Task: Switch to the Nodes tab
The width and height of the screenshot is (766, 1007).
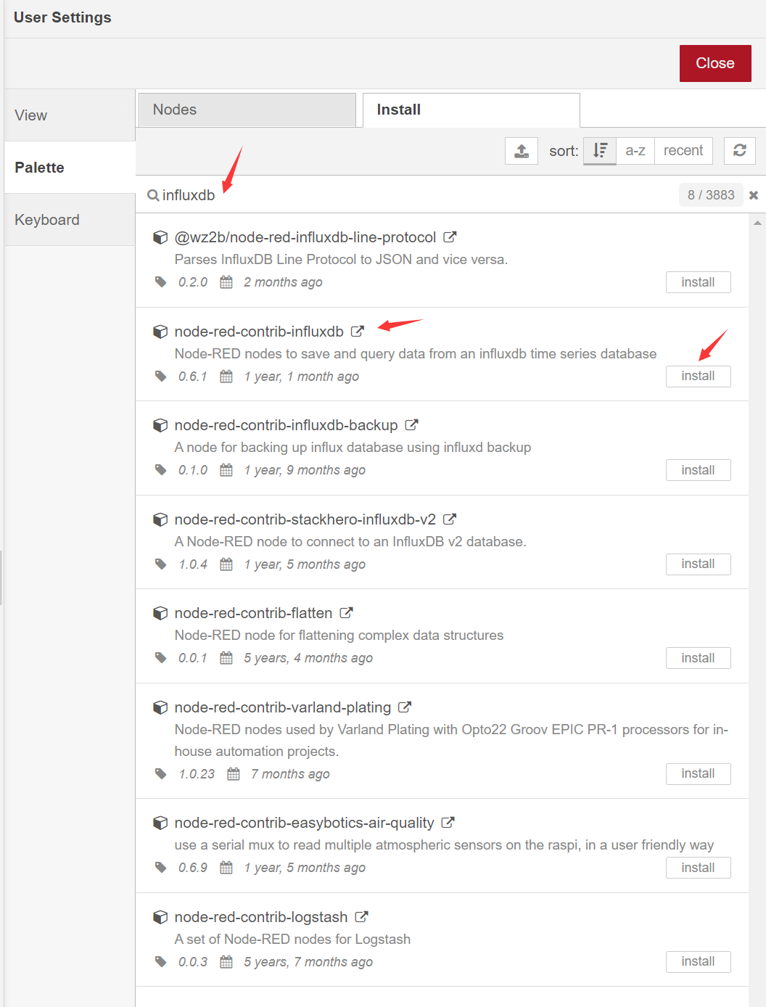Action: tap(247, 110)
